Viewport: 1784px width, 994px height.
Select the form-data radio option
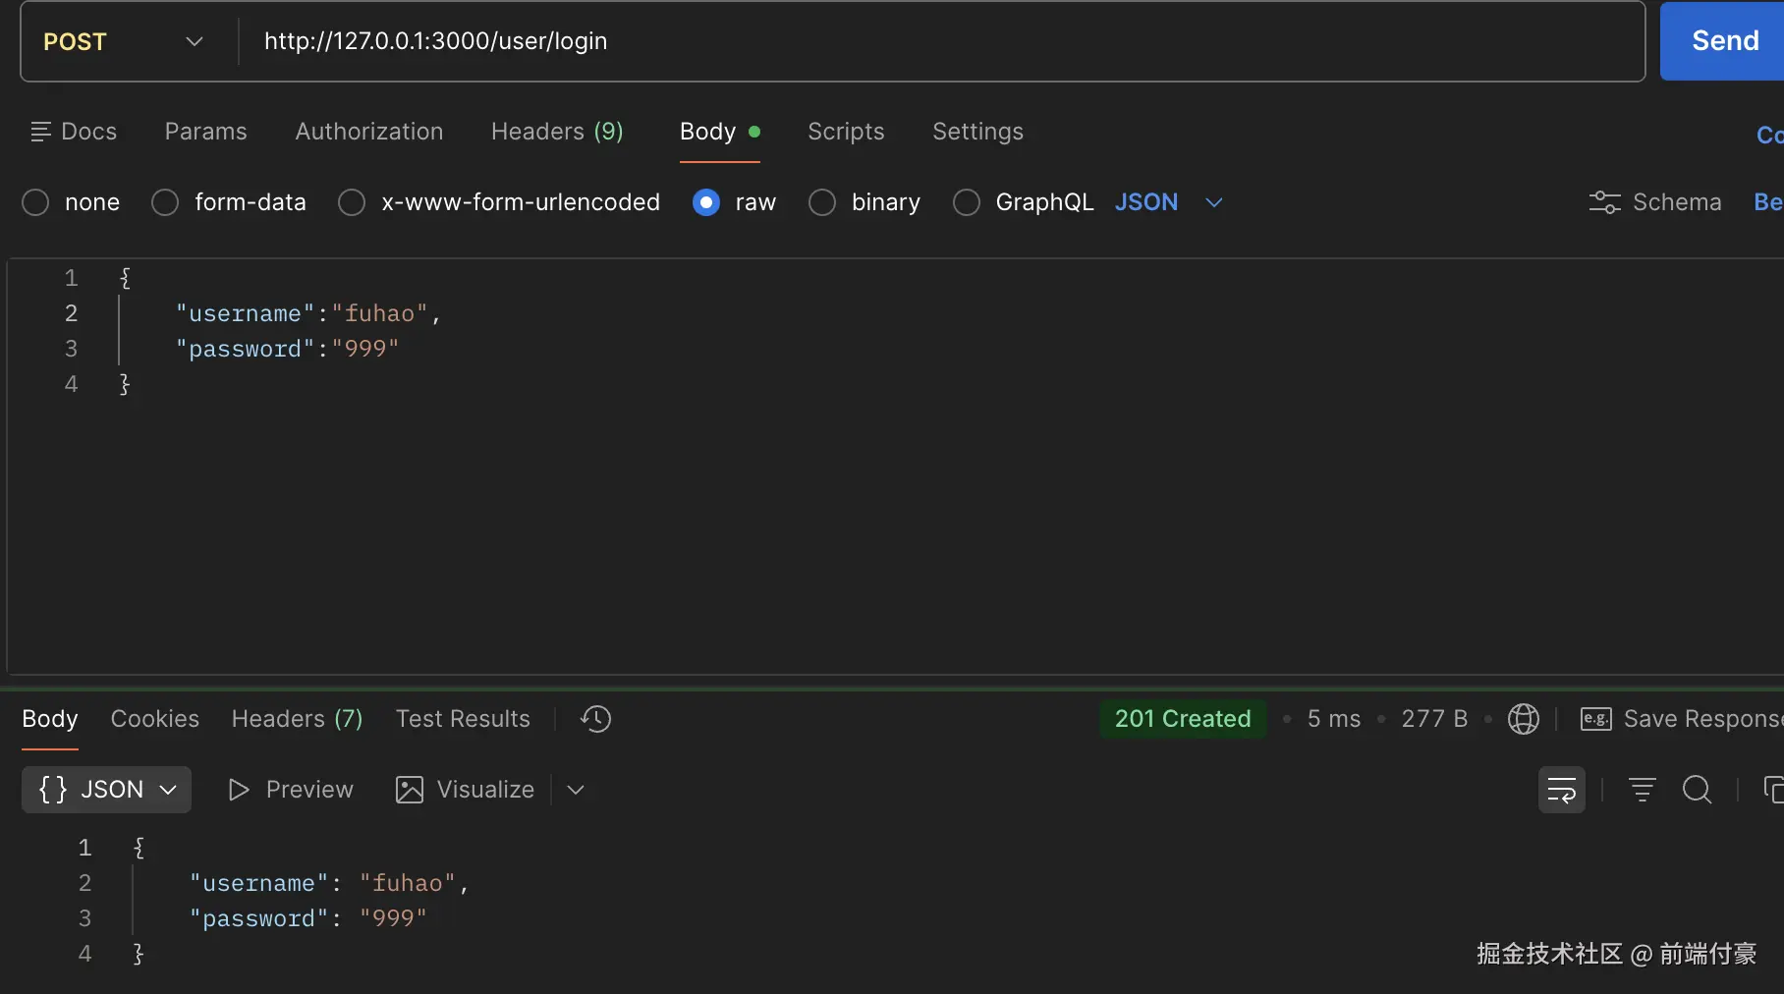click(x=165, y=202)
